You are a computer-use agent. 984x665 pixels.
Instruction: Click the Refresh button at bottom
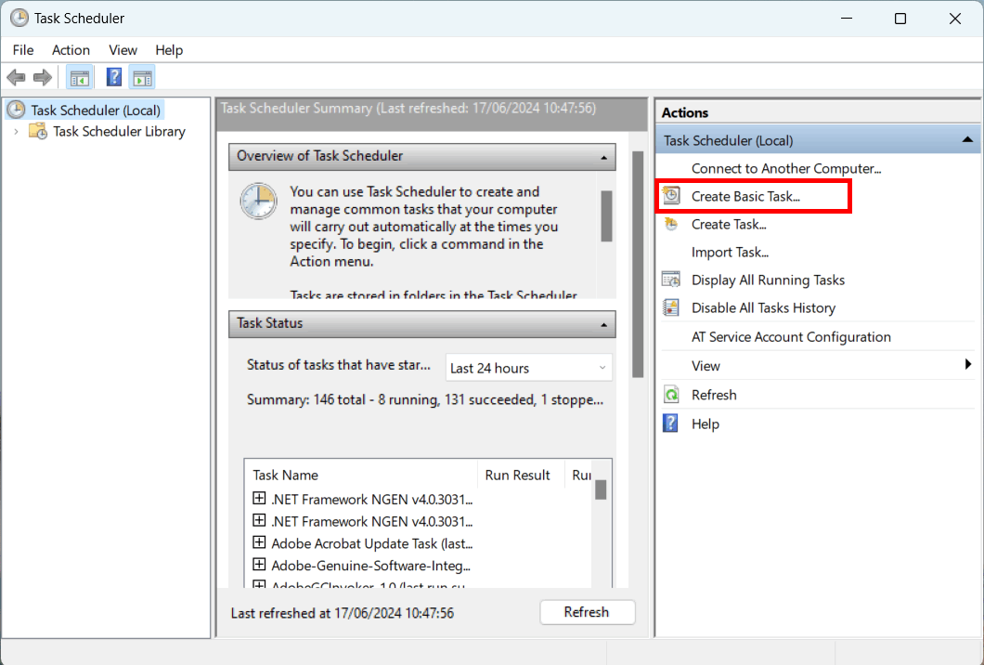coord(587,613)
